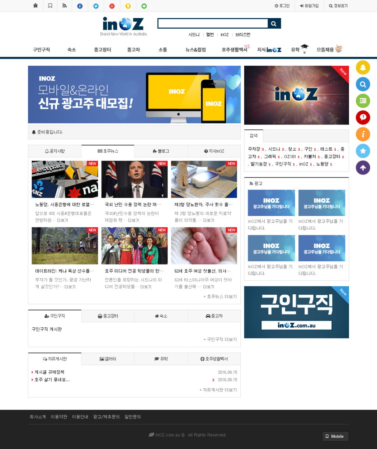Click the green LINE share icon

tap(144, 6)
